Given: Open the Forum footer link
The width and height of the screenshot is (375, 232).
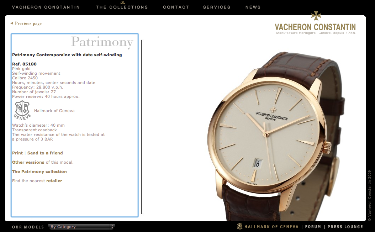Looking at the screenshot, I should tap(313, 227).
